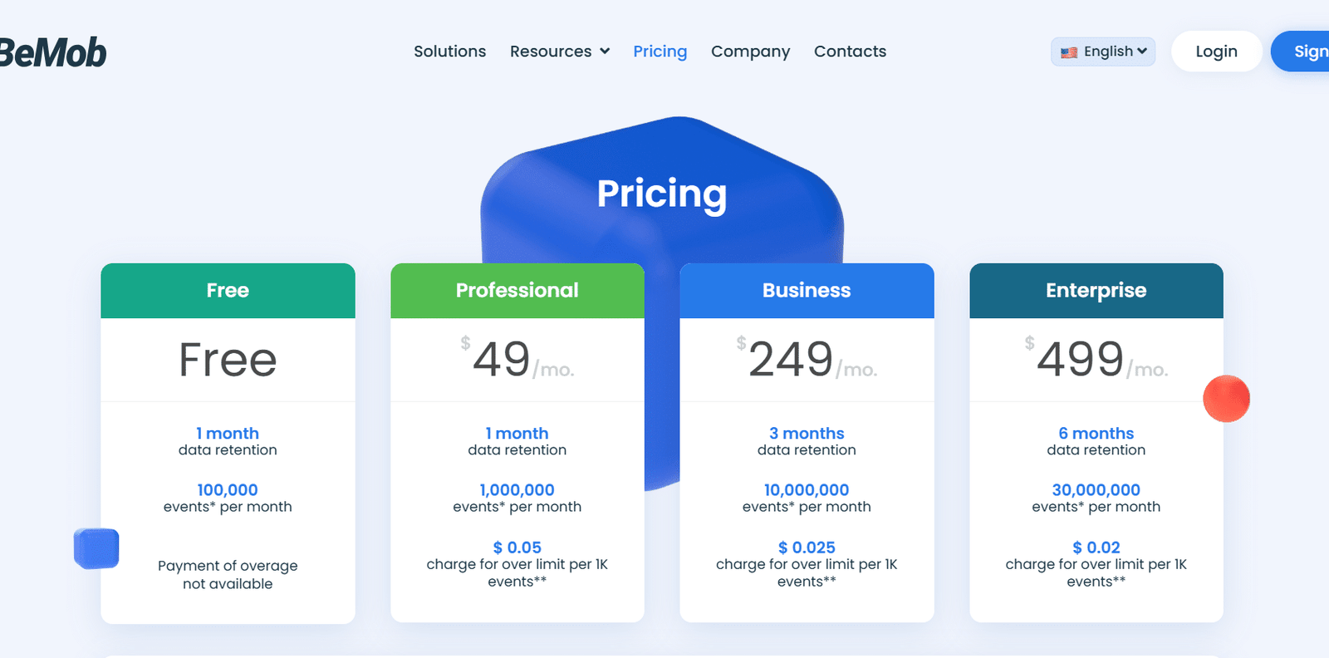1329x658 pixels.
Task: Click the BeMob logo
Action: click(x=53, y=52)
